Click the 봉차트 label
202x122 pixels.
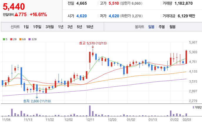point(139,27)
